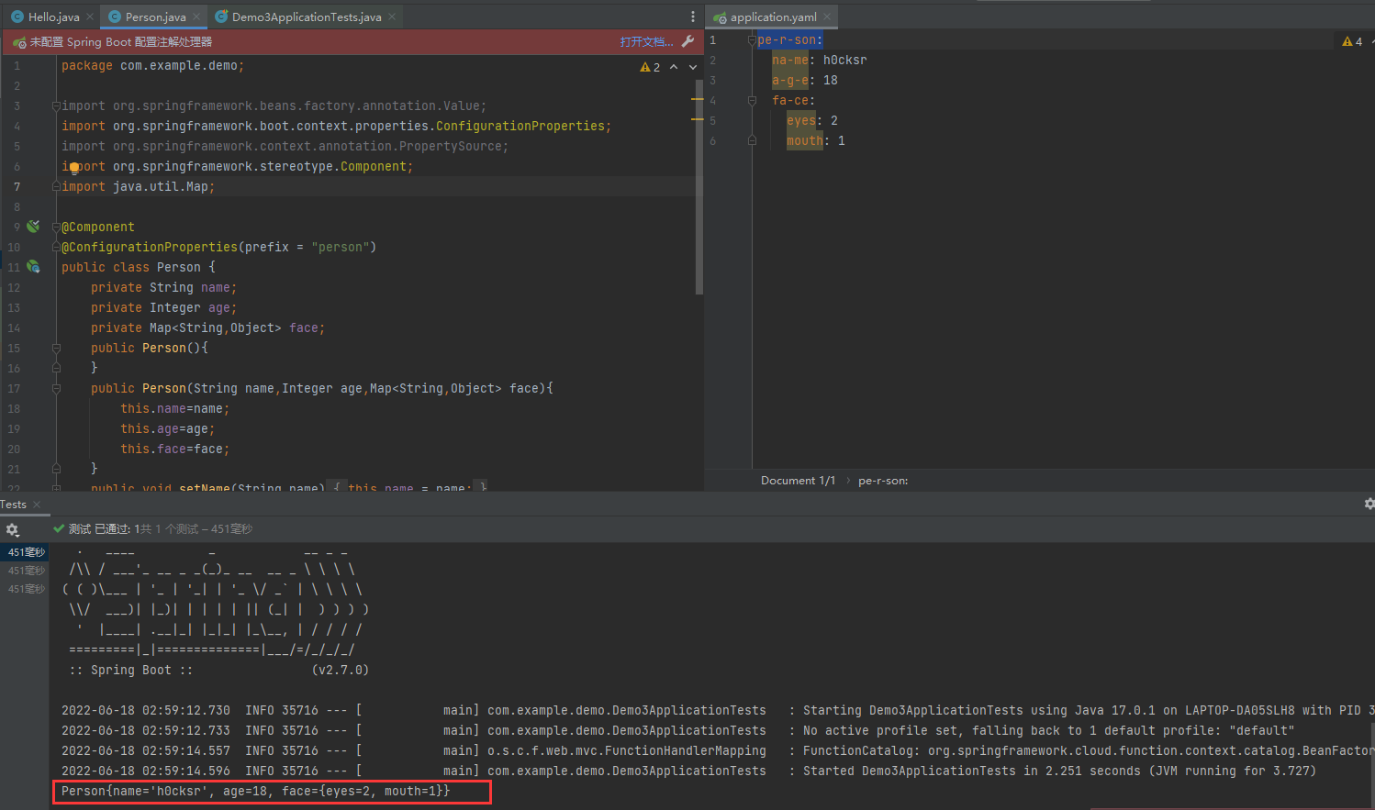The width and height of the screenshot is (1375, 810).
Task: Go to previous highlighted problem arrow in Person.java
Action: point(674,67)
